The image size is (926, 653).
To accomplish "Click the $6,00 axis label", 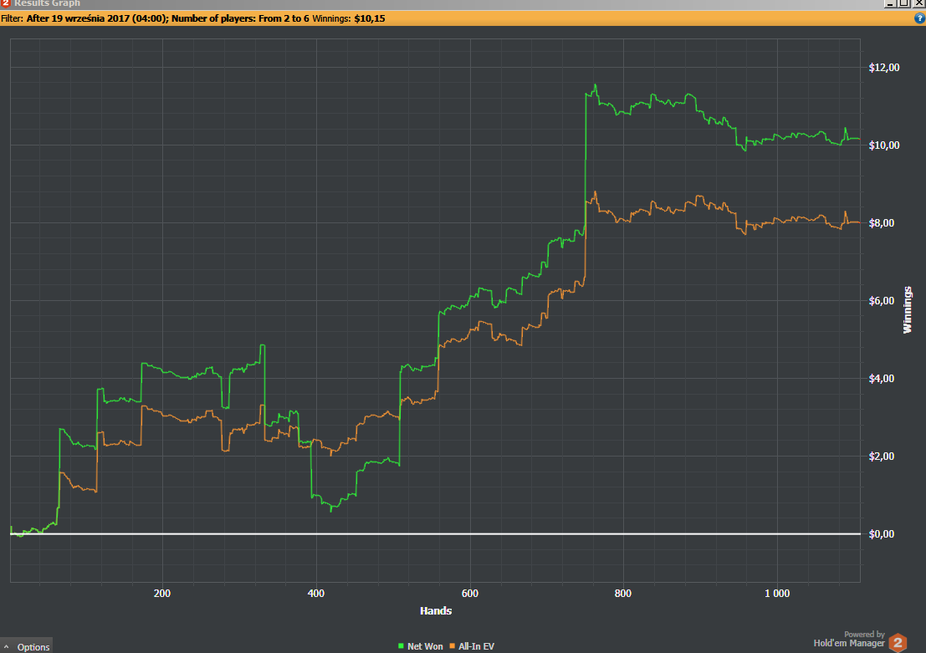I will point(881,301).
